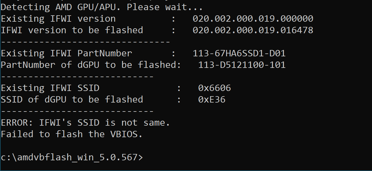
Task: Click the to-be-flashed version 020.002.000.019.016478
Action: tap(253, 30)
